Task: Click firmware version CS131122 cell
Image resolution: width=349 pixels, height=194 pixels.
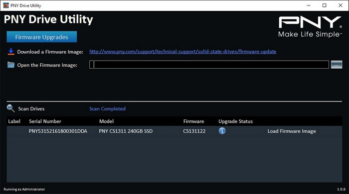Action: (x=194, y=131)
